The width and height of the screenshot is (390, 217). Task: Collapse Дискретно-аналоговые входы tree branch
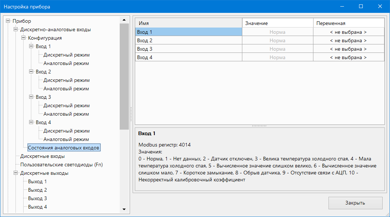pyautogui.click(x=16, y=30)
